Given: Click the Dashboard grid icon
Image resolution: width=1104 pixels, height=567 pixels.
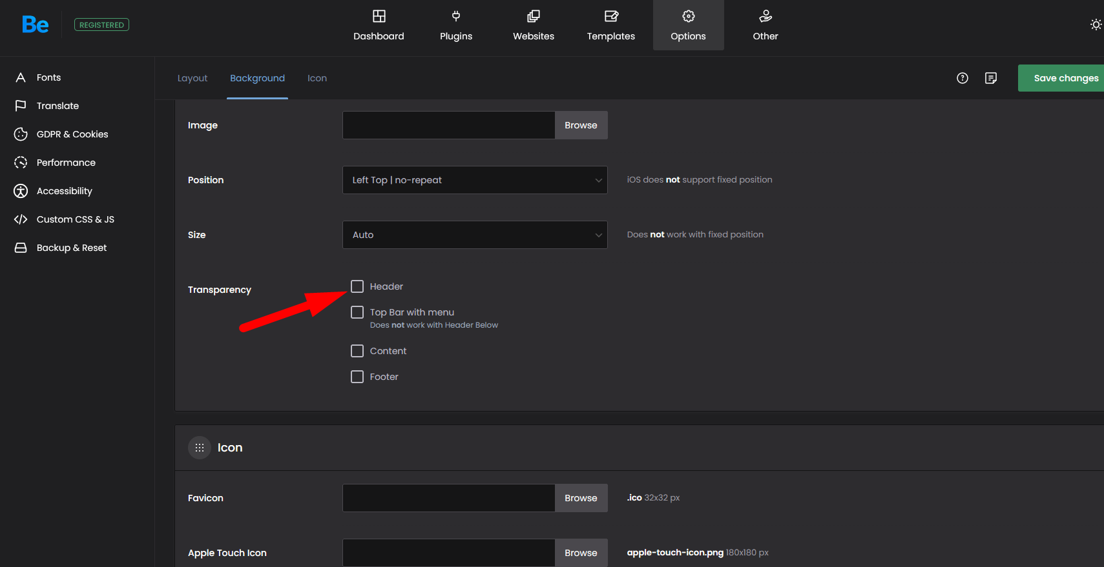Looking at the screenshot, I should [x=379, y=16].
